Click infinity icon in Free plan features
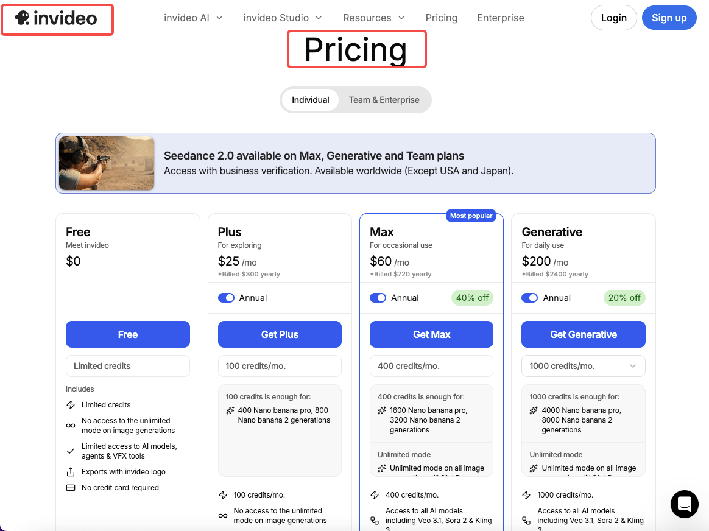This screenshot has width=709, height=531. (x=71, y=426)
